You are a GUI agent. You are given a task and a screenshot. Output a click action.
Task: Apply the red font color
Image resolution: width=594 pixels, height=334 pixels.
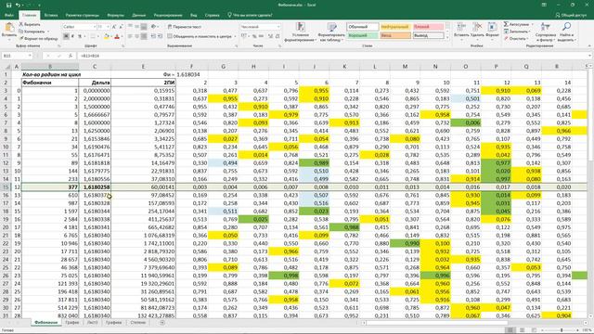pos(117,36)
